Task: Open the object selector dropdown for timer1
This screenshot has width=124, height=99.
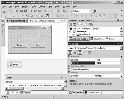Action: (x=121, y=48)
